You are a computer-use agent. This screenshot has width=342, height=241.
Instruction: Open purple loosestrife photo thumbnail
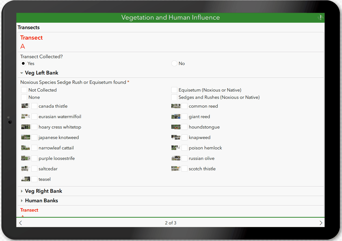25,158
